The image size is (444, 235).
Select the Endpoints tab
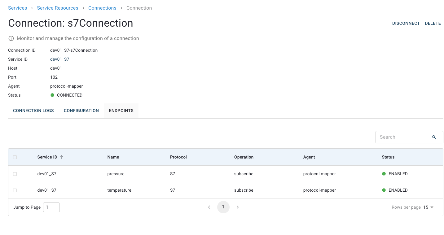pos(121,111)
